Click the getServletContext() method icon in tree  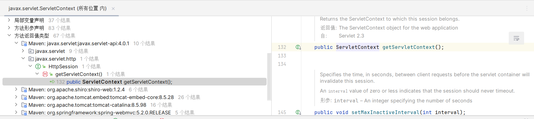click(45, 74)
